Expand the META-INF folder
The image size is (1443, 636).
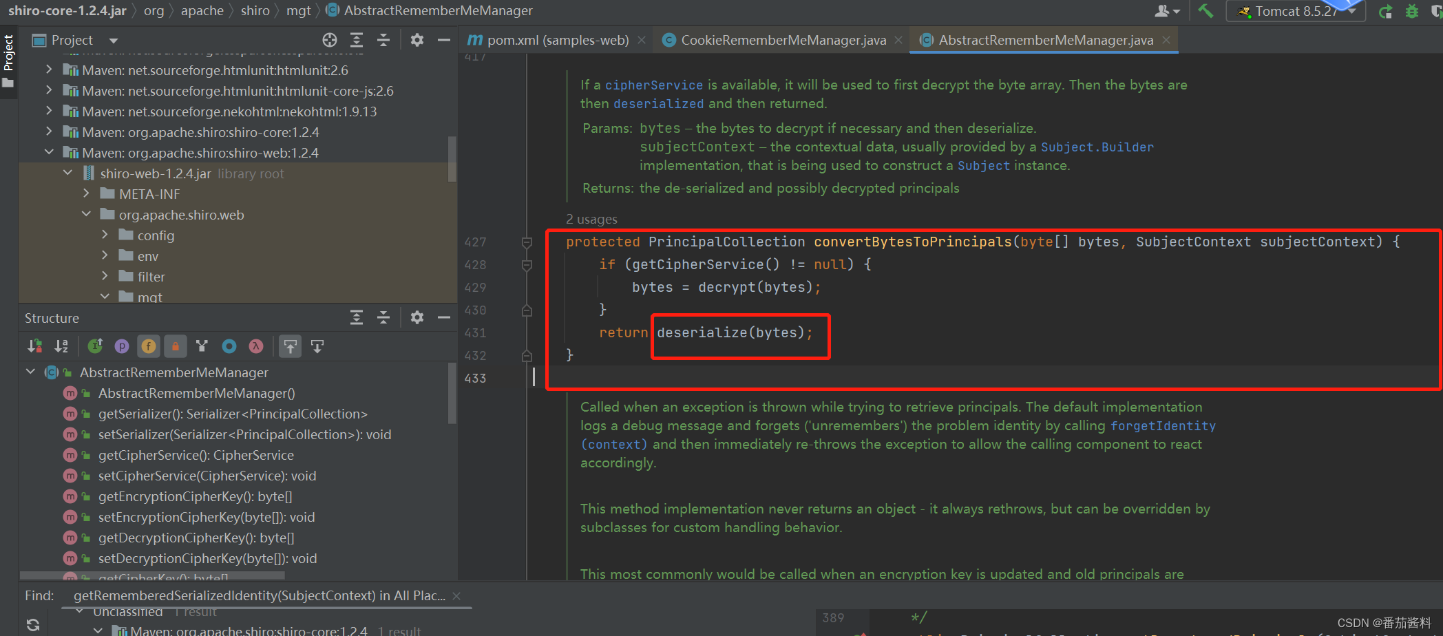point(86,193)
